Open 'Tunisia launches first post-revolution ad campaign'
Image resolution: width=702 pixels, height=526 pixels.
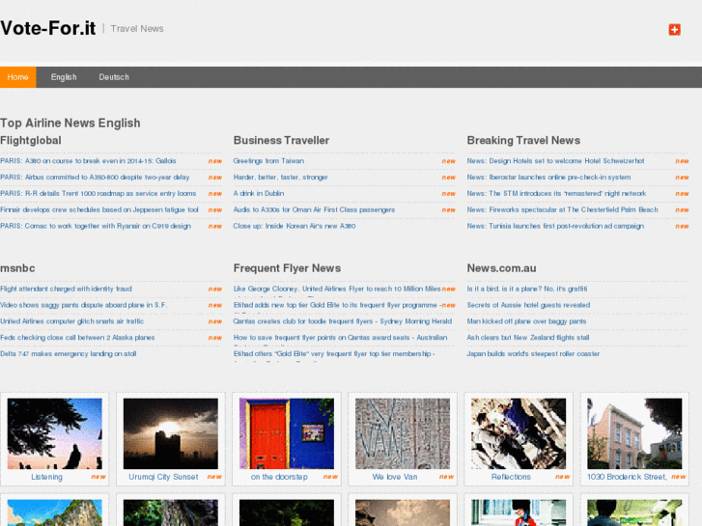tap(555, 226)
